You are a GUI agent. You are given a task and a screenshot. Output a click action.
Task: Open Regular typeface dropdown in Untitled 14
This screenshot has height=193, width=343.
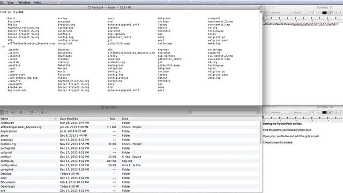click(301, 112)
